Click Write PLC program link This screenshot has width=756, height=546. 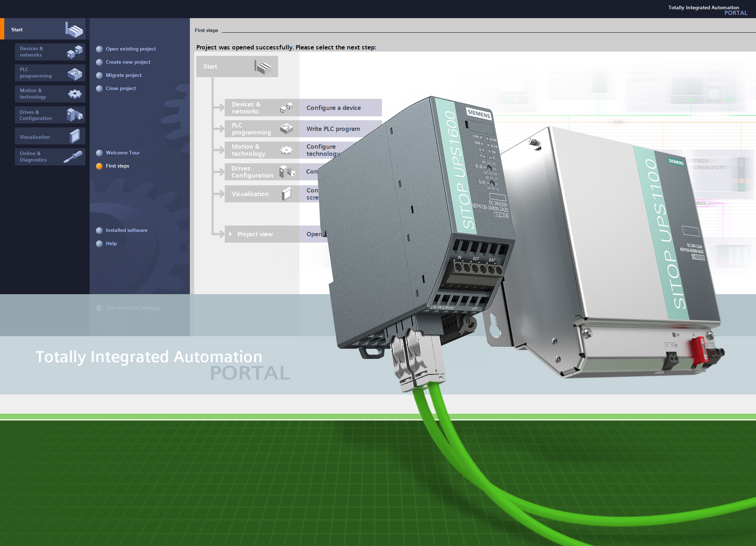[x=333, y=129]
